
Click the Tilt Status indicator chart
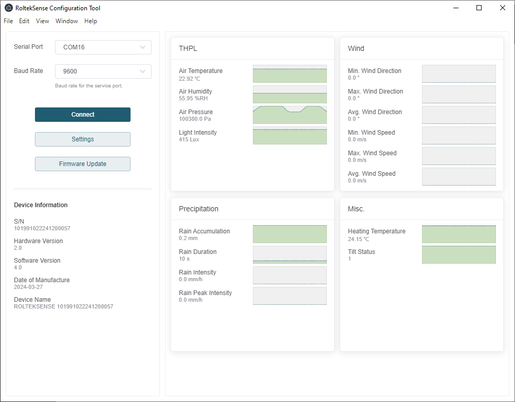coord(459,255)
